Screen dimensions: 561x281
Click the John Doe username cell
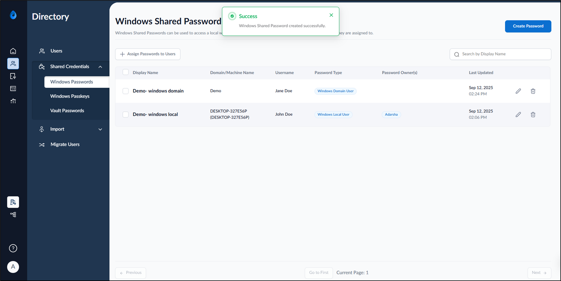click(284, 114)
